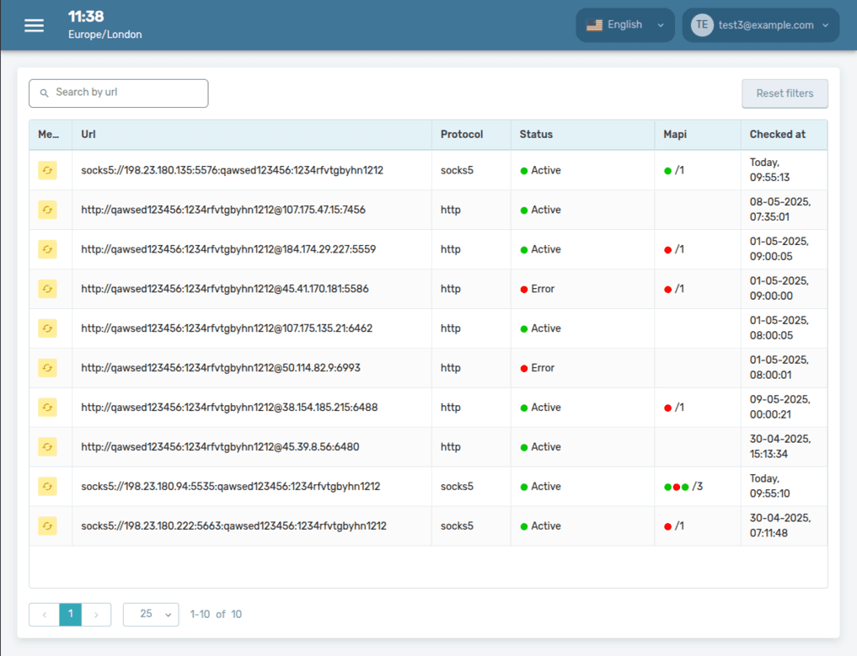Recheck socks5 198.23.180.94:5535 via icon
Image resolution: width=857 pixels, height=656 pixels.
tap(47, 487)
